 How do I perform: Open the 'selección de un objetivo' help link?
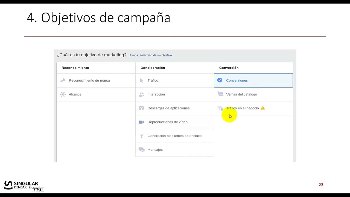click(156, 55)
